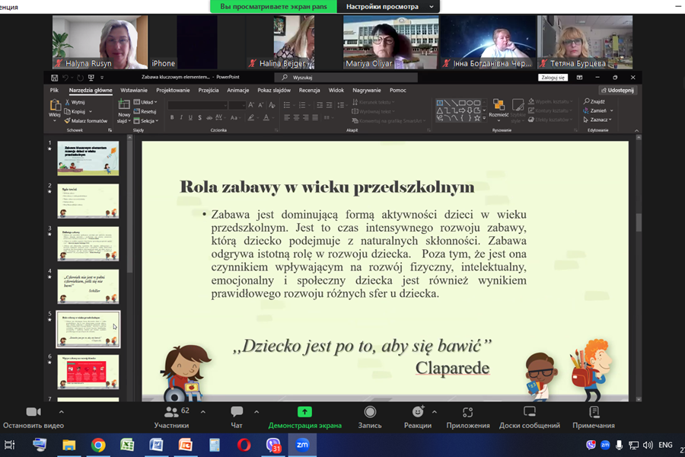
Task: Select slide 6 thumbnail with red background
Action: 88,370
